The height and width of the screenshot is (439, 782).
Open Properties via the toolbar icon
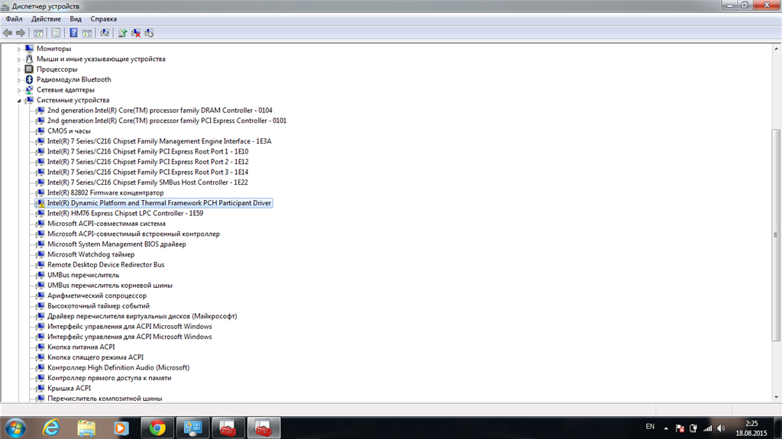56,33
